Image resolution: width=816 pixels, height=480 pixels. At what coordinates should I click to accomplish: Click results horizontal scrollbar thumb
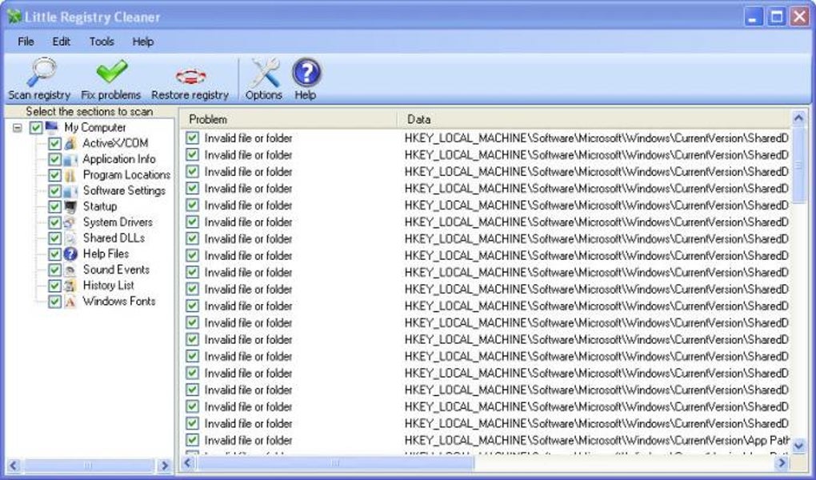(x=335, y=462)
